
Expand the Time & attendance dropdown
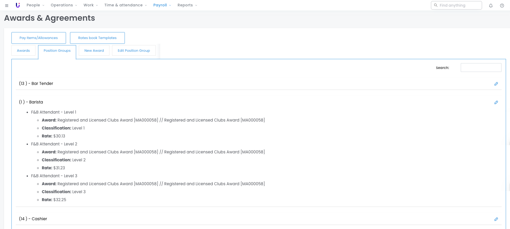tap(125, 5)
